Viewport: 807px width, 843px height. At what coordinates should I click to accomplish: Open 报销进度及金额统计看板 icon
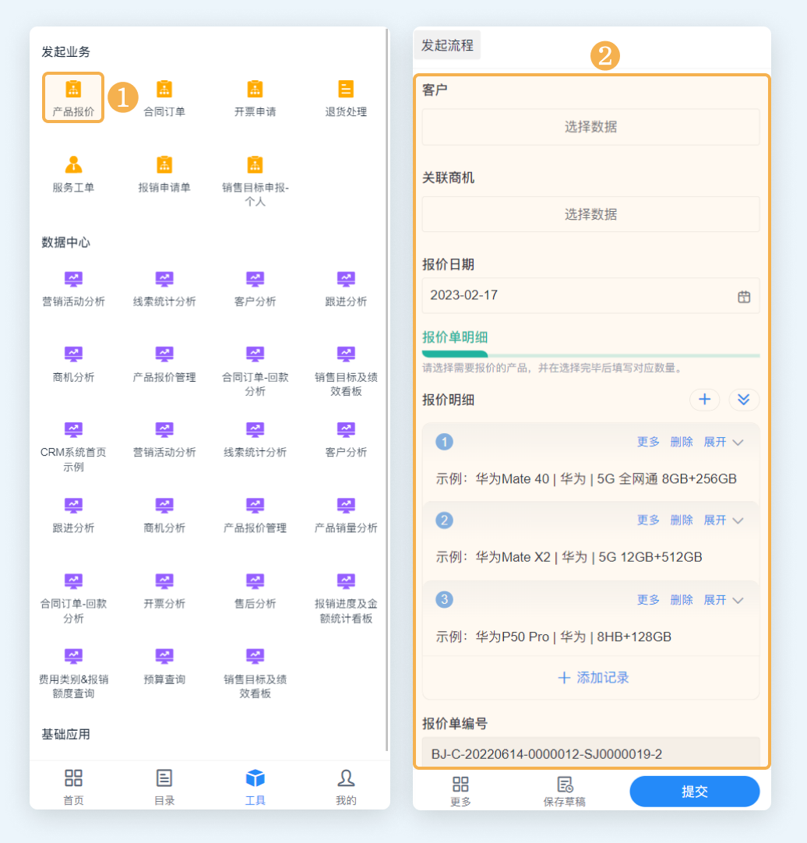(346, 598)
